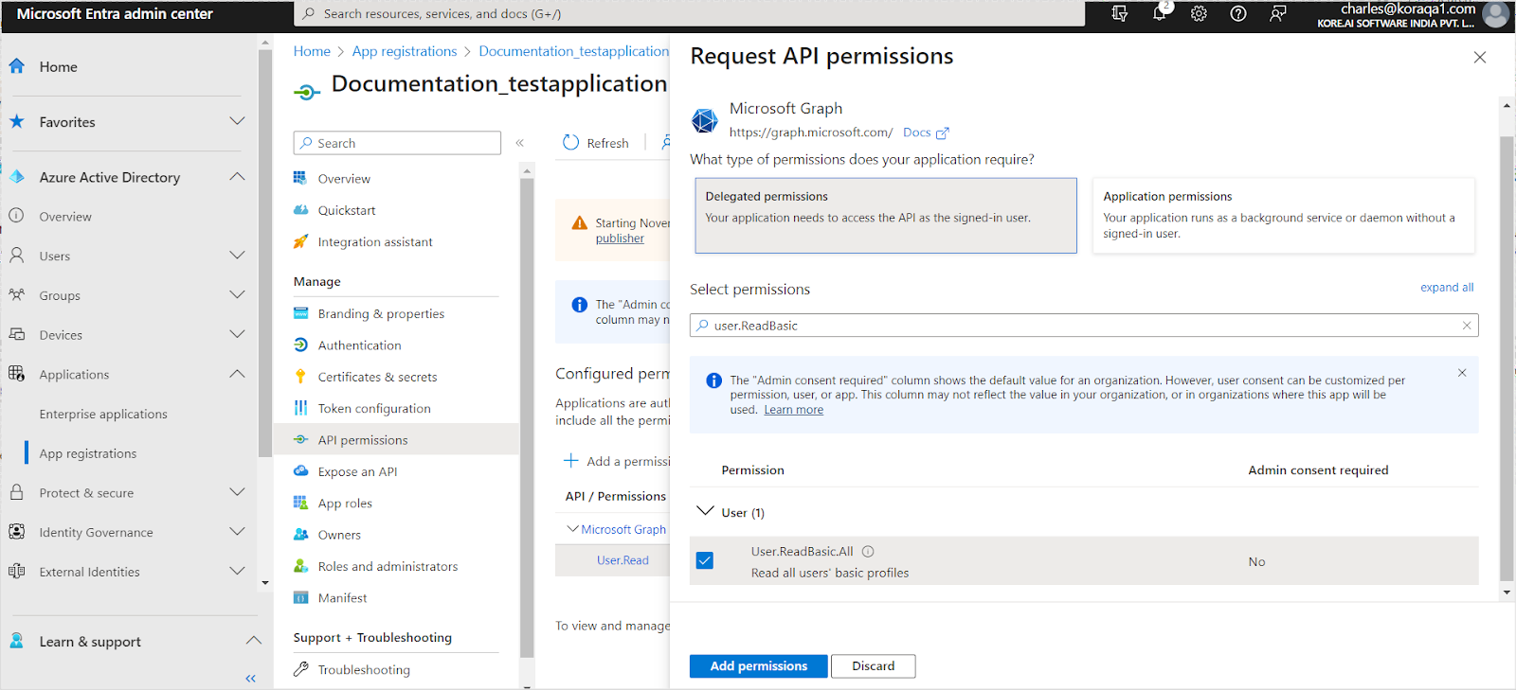
Task: Open Certificates & secrets menu item
Action: point(377,377)
